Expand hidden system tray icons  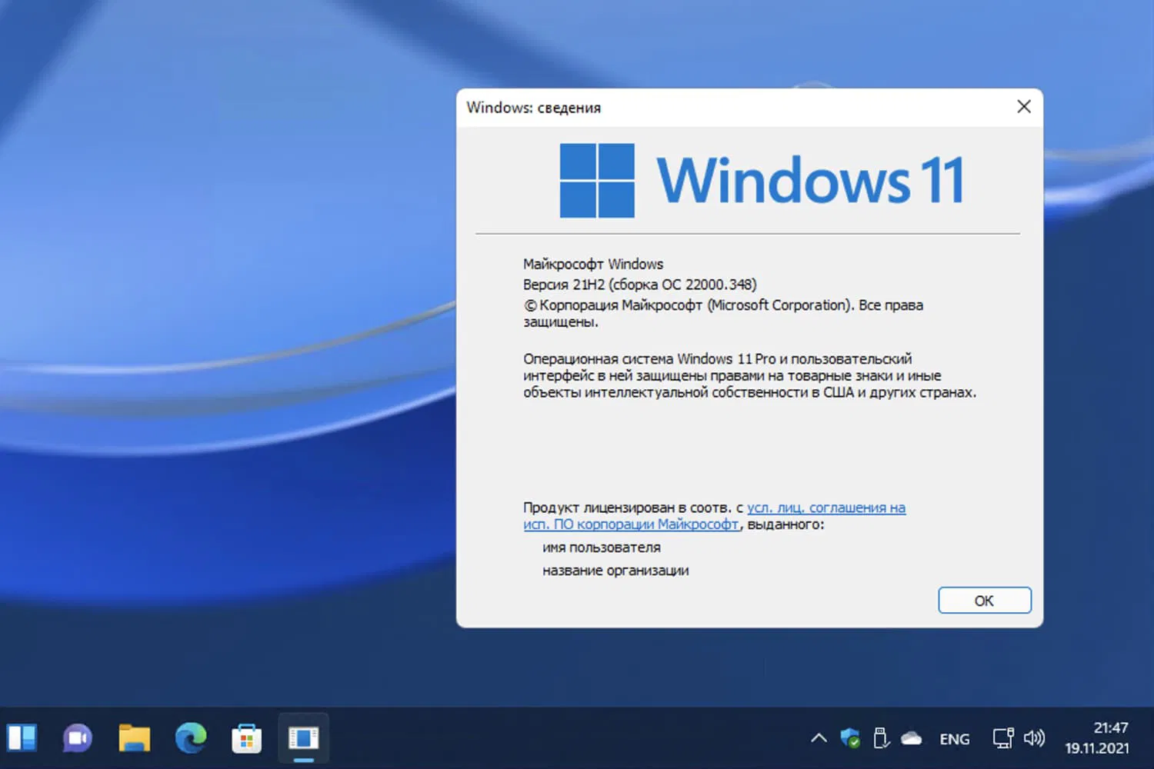tap(818, 738)
